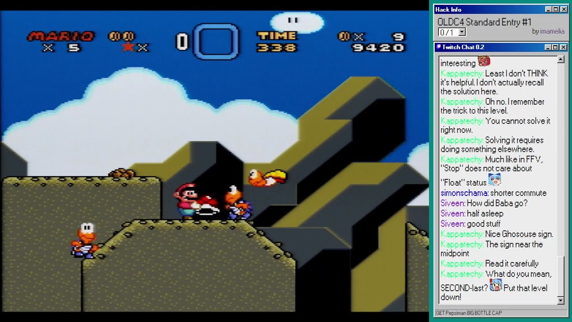Click the brown mound on the ledge
The width and height of the screenshot is (572, 322).
[121, 174]
